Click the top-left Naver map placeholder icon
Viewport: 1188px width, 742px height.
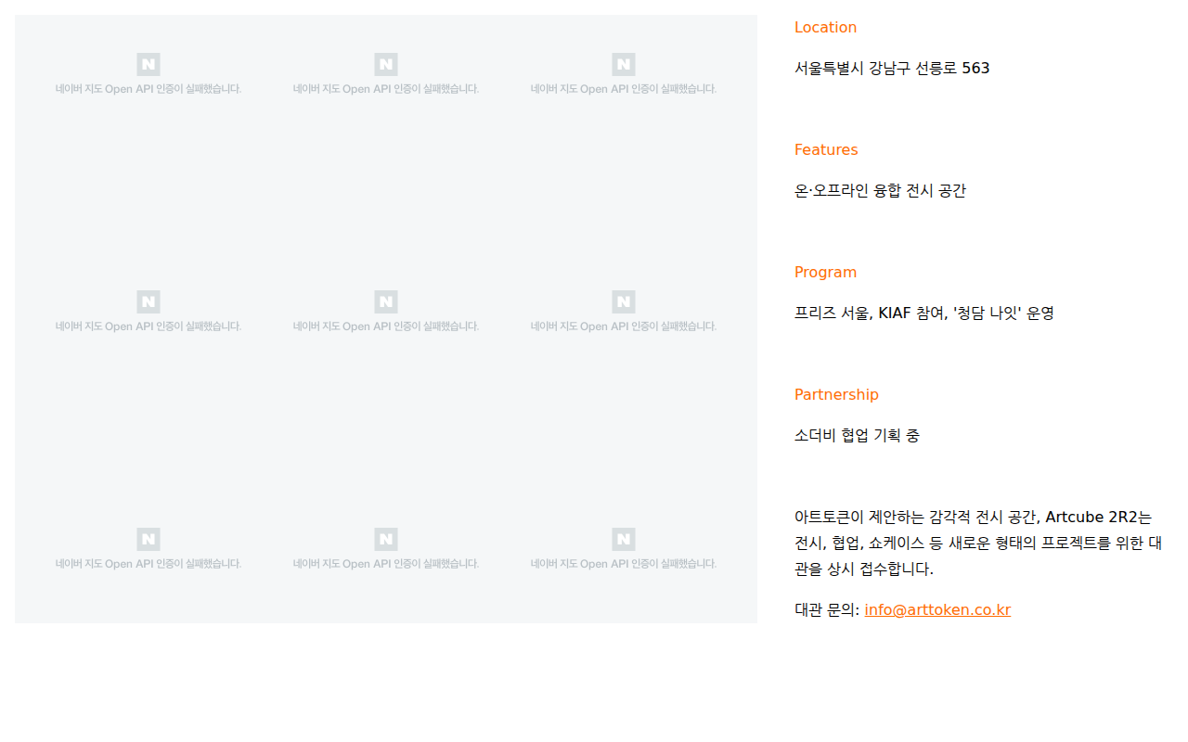pos(148,64)
